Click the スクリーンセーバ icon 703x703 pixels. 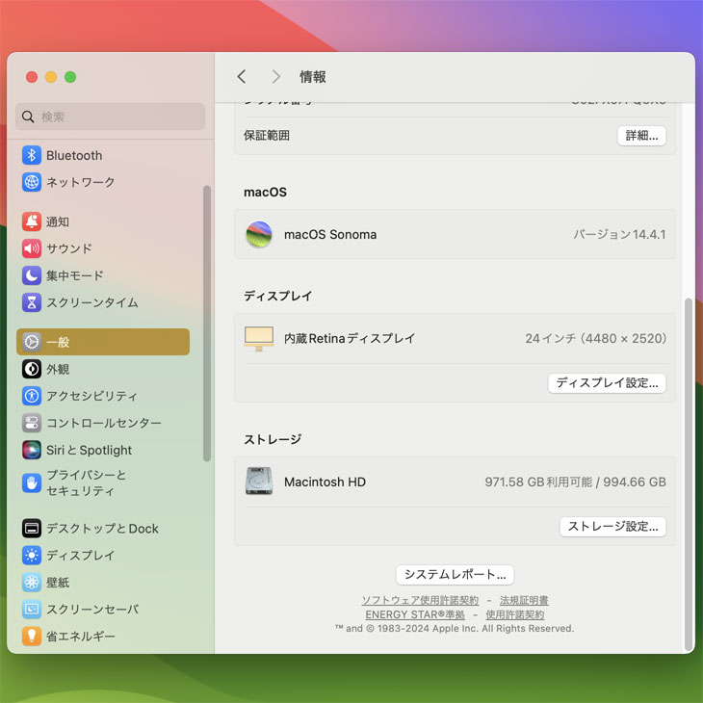point(32,609)
